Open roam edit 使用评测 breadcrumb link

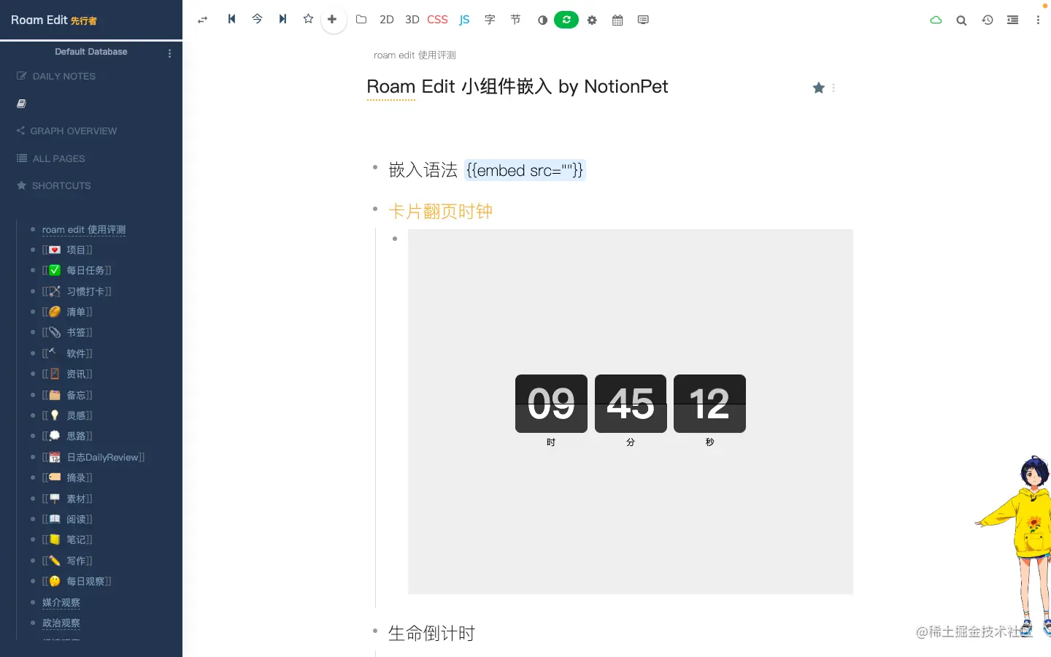coord(415,55)
